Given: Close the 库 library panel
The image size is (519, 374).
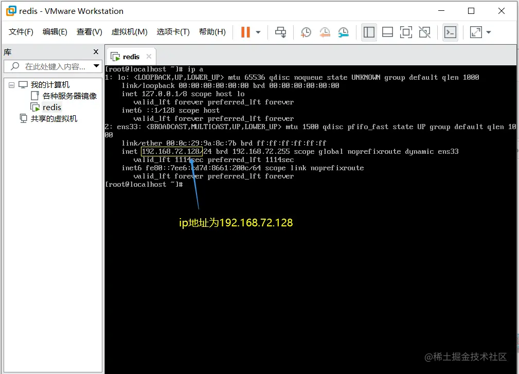Looking at the screenshot, I should point(96,51).
